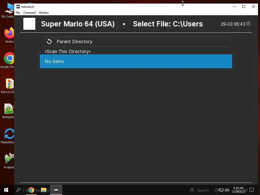Click the Parent Directory circular arrow icon
The width and height of the screenshot is (260, 195).
(x=49, y=42)
